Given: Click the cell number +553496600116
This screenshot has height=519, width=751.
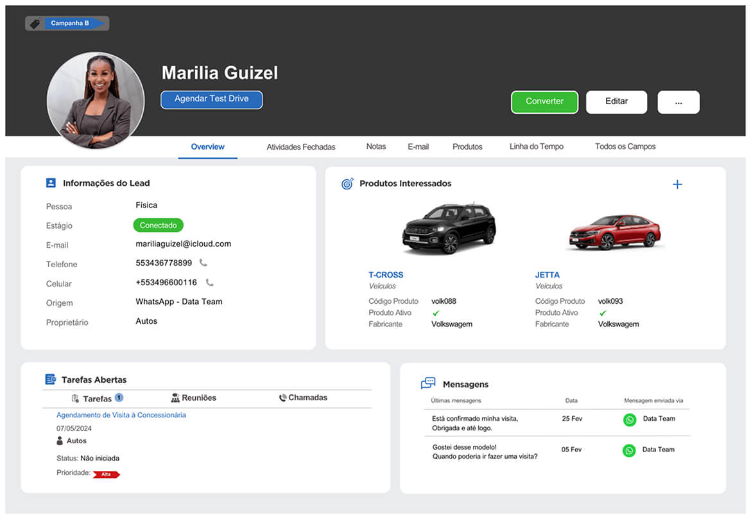Looking at the screenshot, I should pos(166,282).
